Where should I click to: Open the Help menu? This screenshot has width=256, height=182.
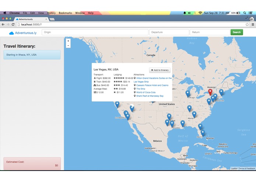[91, 13]
